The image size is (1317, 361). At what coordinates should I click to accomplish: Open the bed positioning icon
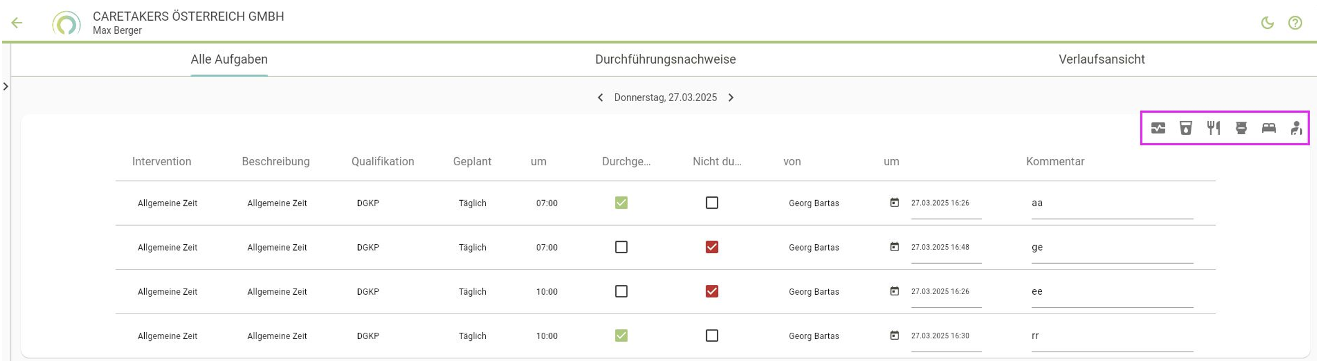click(x=1269, y=128)
